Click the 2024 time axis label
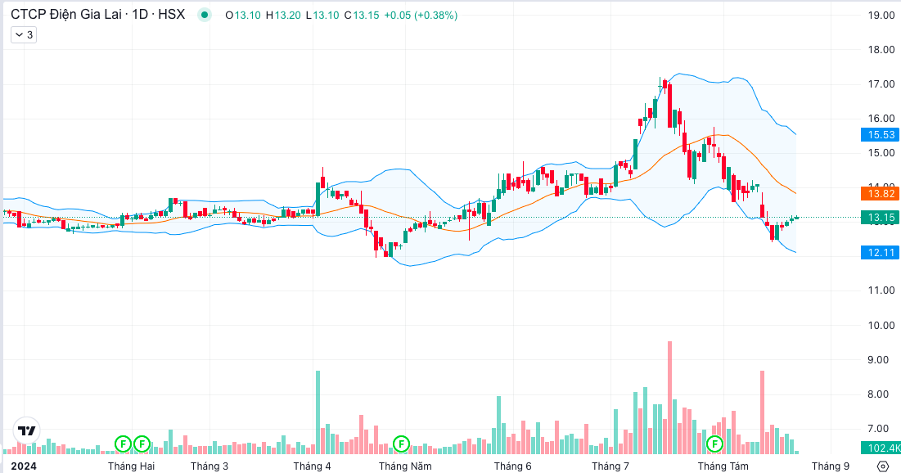Image resolution: width=901 pixels, height=473 pixels. click(24, 466)
